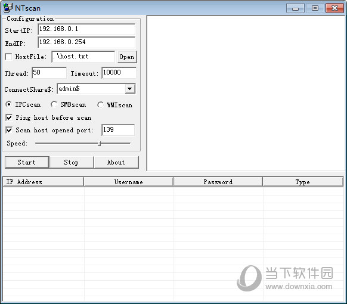Uncheck Scan host opened port
This screenshot has height=304, width=347.
click(9, 130)
